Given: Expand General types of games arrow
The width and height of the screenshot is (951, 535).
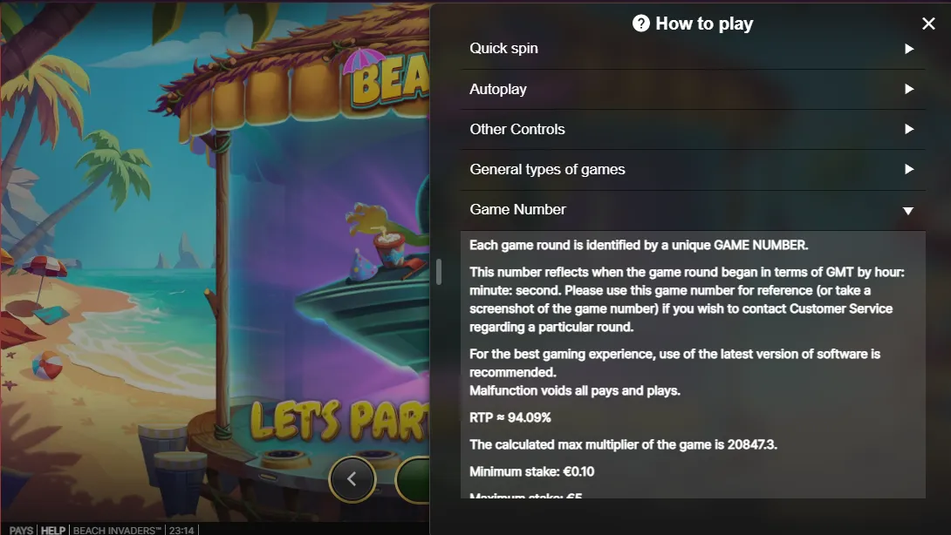Looking at the screenshot, I should [908, 169].
